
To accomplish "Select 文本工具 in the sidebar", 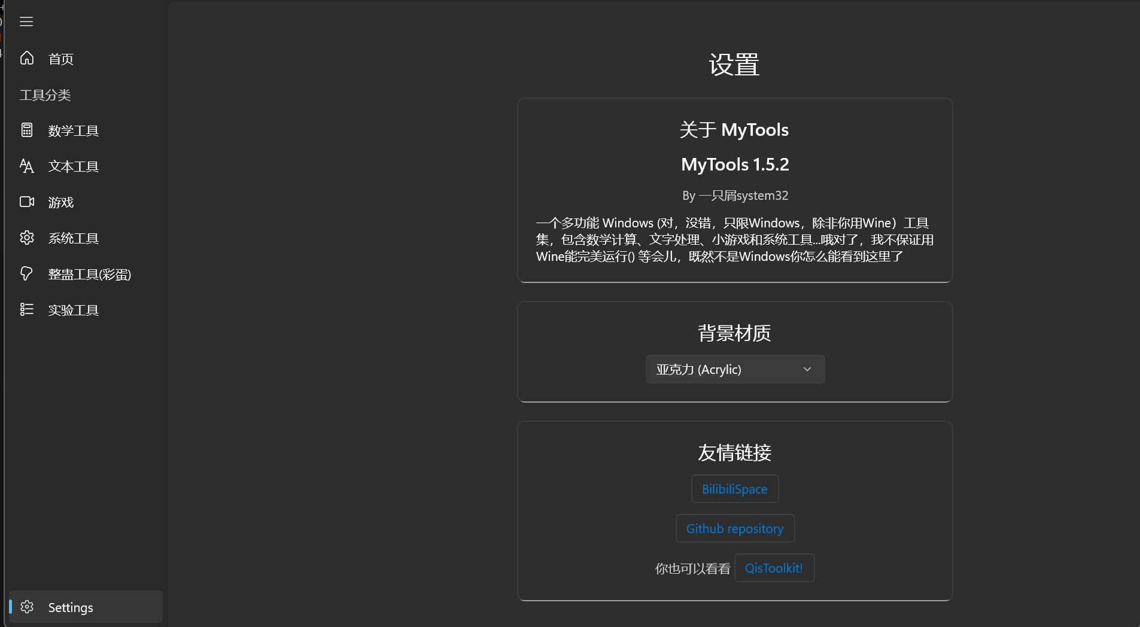I will [x=86, y=166].
